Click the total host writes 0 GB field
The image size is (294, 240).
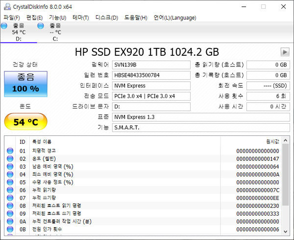point(268,75)
